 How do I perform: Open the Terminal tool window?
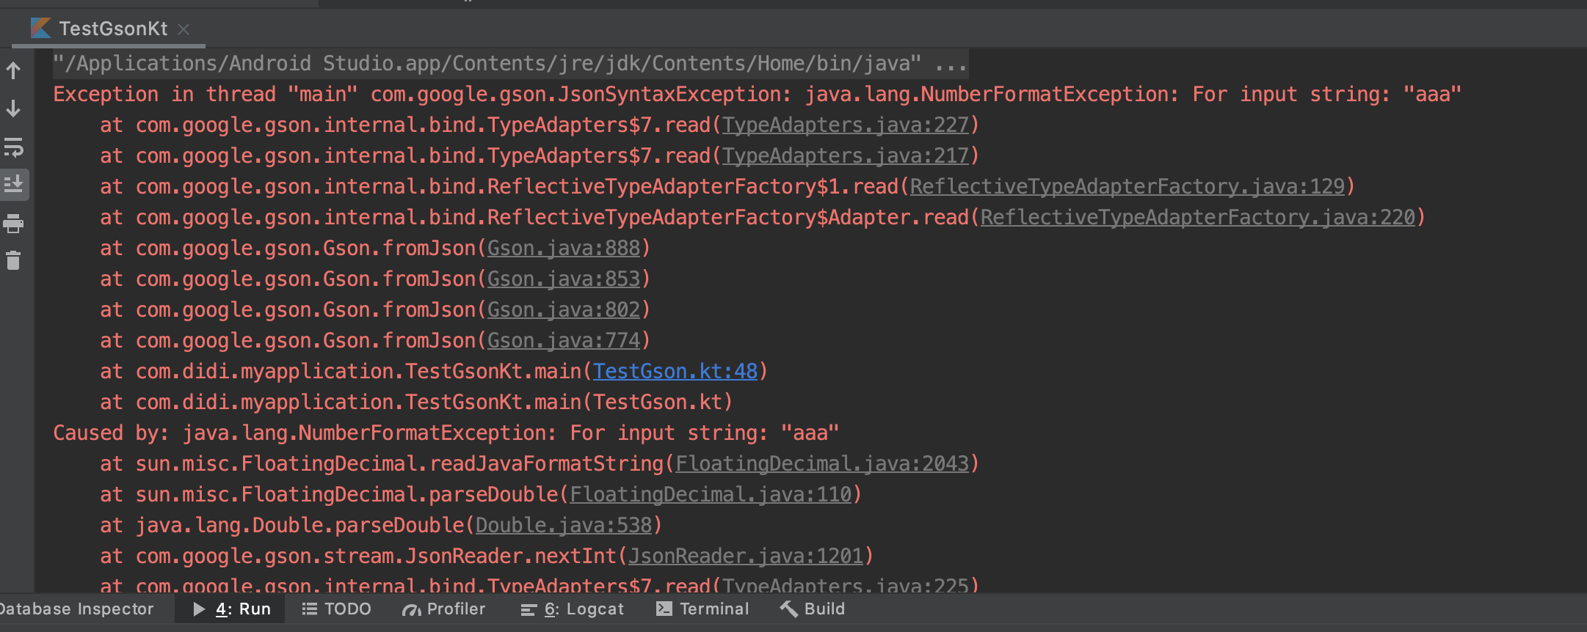point(702,609)
